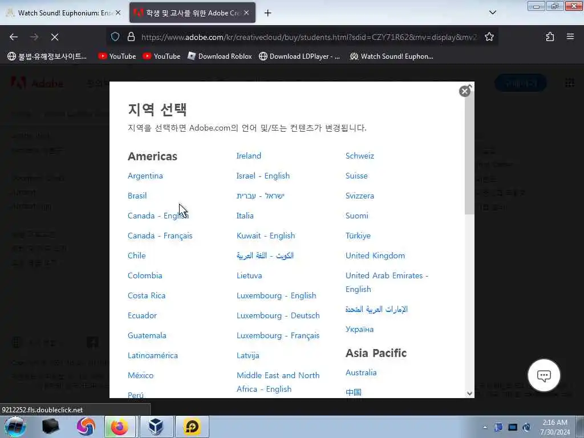Select Luxembourg - Deutsch region

coord(278,315)
